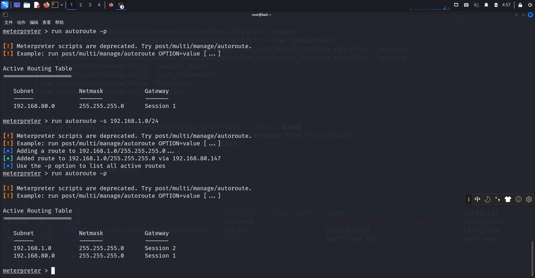The width and height of the screenshot is (535, 278).
Task: Toggle punctuation mode in the input panel
Action: point(498,199)
